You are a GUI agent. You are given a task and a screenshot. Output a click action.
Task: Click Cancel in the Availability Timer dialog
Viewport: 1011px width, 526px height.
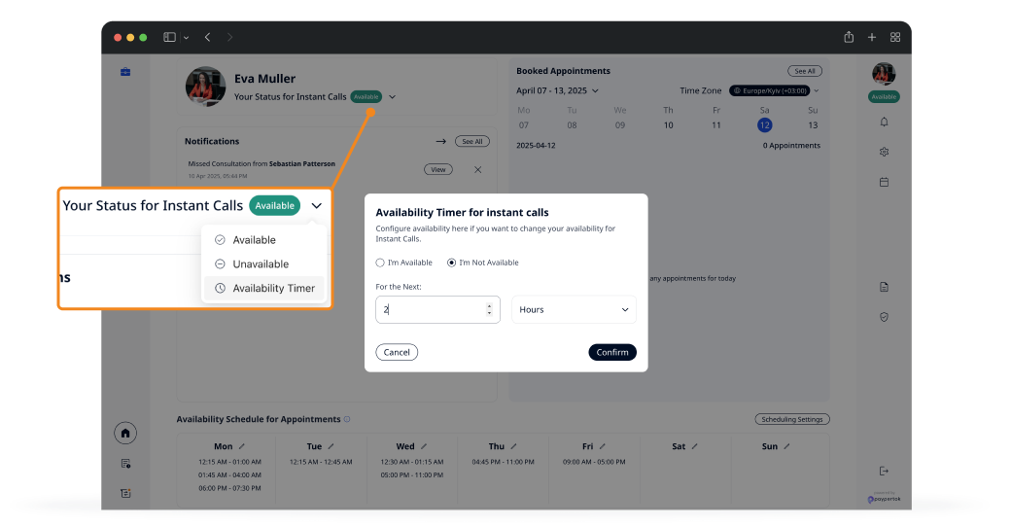tap(397, 352)
